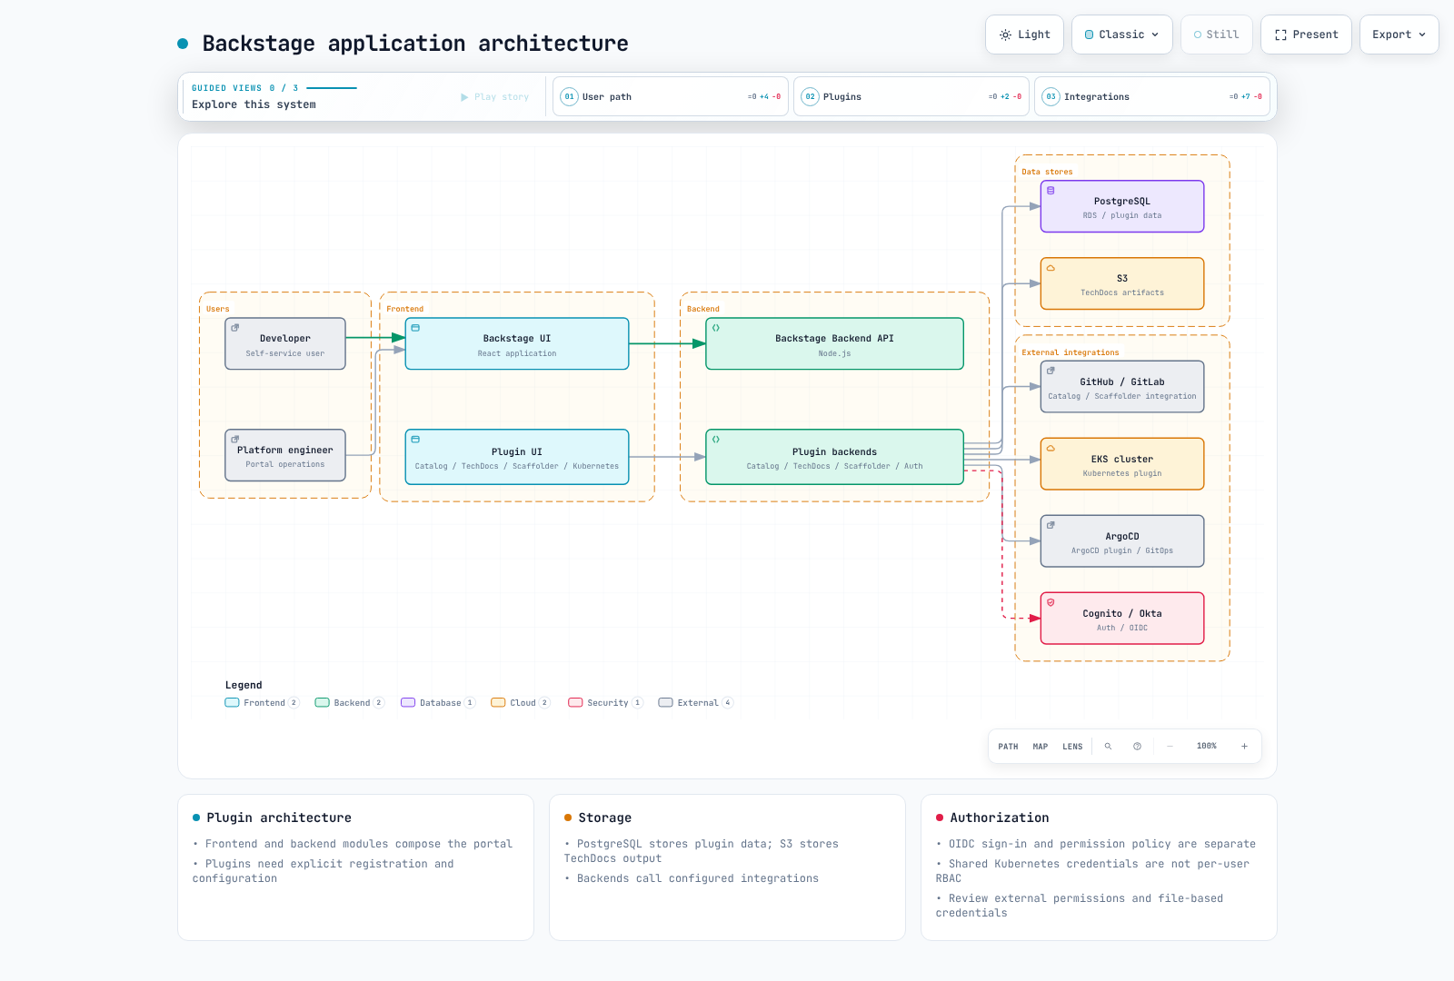Toggle External legend filter
Image resolution: width=1454 pixels, height=981 pixels.
(695, 703)
